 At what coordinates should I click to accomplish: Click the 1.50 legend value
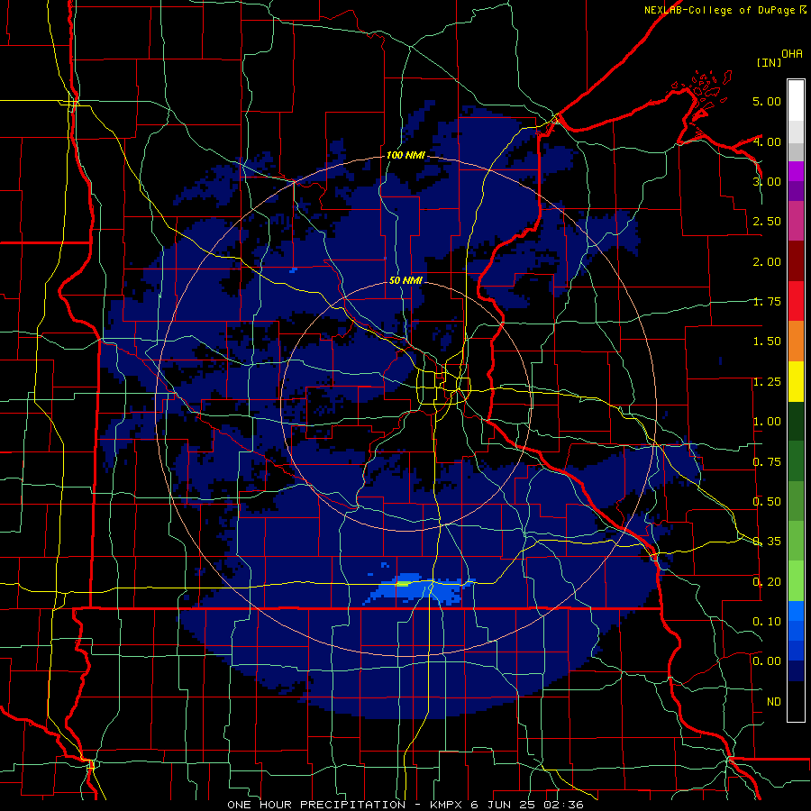767,342
